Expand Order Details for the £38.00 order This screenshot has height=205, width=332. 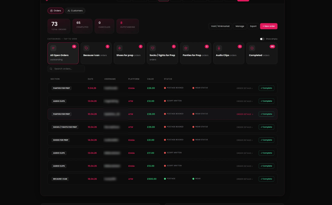click(x=245, y=114)
